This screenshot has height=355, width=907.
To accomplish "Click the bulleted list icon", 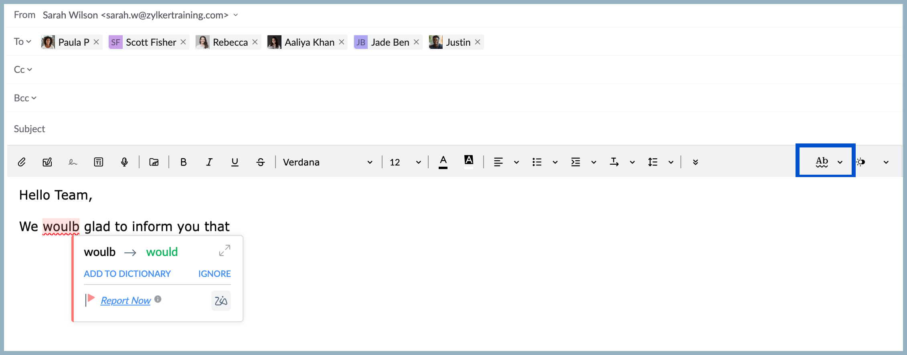I will pos(537,162).
